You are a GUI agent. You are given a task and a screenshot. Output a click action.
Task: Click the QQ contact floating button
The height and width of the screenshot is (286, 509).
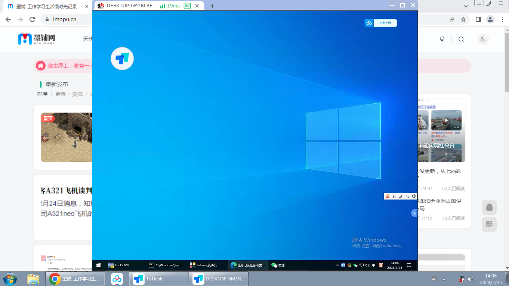click(489, 207)
